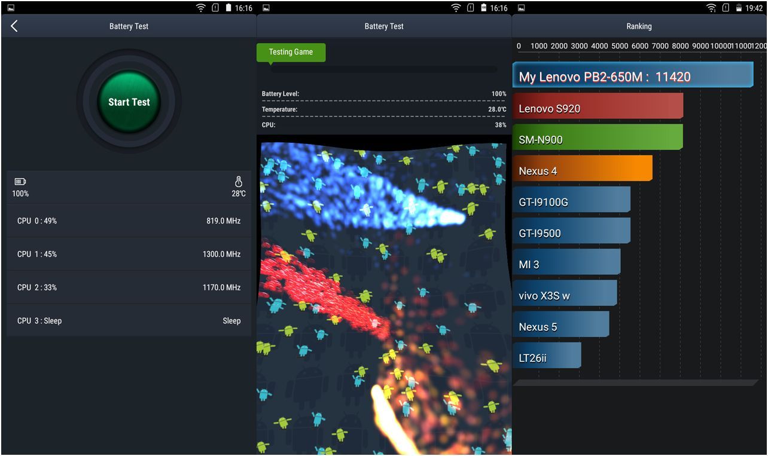Tap the battery level icon above 100%
The width and height of the screenshot is (768, 456).
[x=20, y=182]
